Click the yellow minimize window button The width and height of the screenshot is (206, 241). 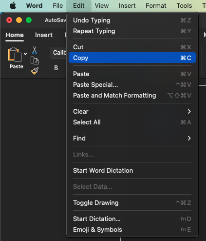(19, 20)
